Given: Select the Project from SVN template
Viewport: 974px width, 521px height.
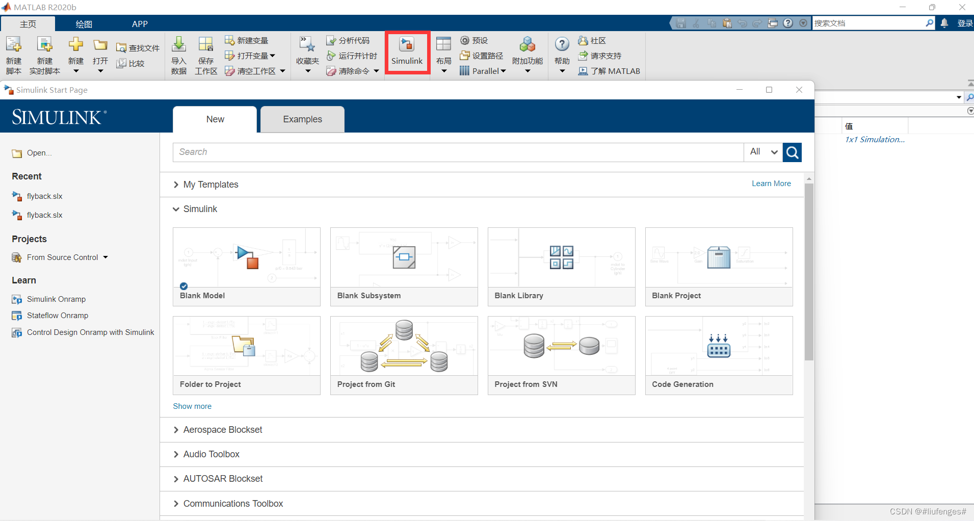Looking at the screenshot, I should point(562,355).
